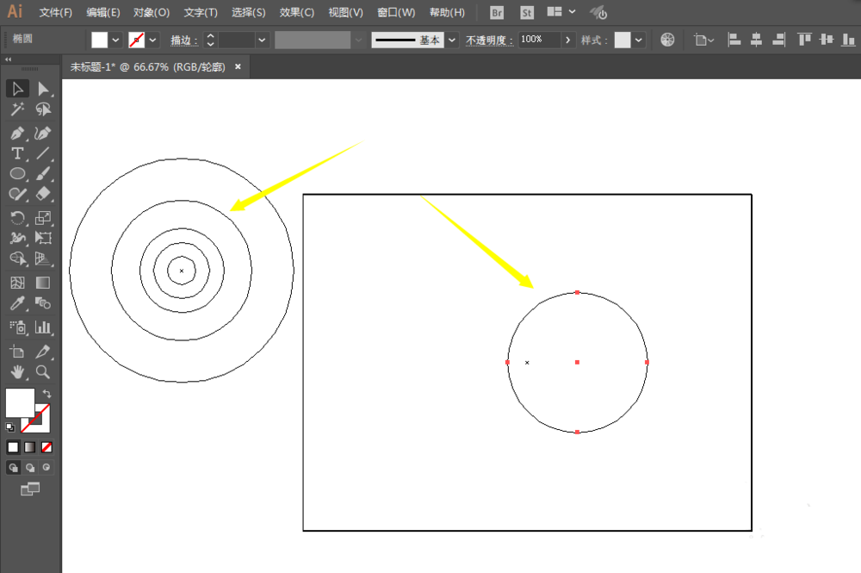
Task: Select the Direct Selection tool
Action: pyautogui.click(x=42, y=89)
